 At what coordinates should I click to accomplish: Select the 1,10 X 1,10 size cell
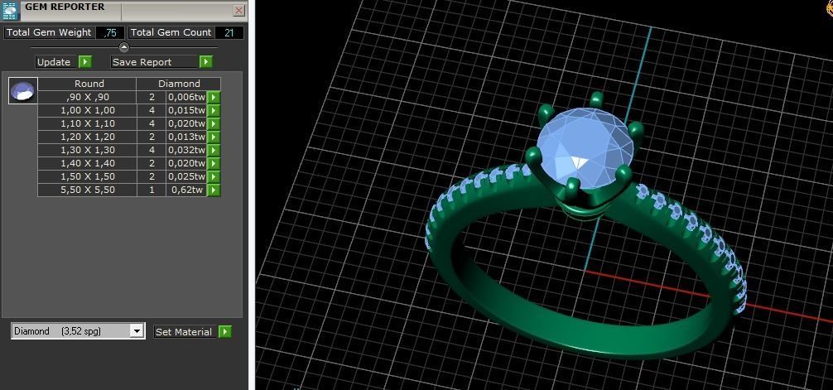point(87,124)
